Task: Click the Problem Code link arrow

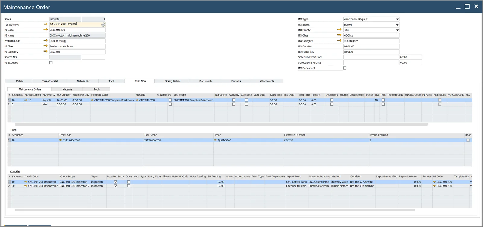Action: pyautogui.click(x=46, y=40)
